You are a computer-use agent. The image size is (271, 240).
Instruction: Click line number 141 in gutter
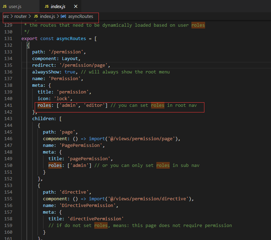tap(8, 105)
